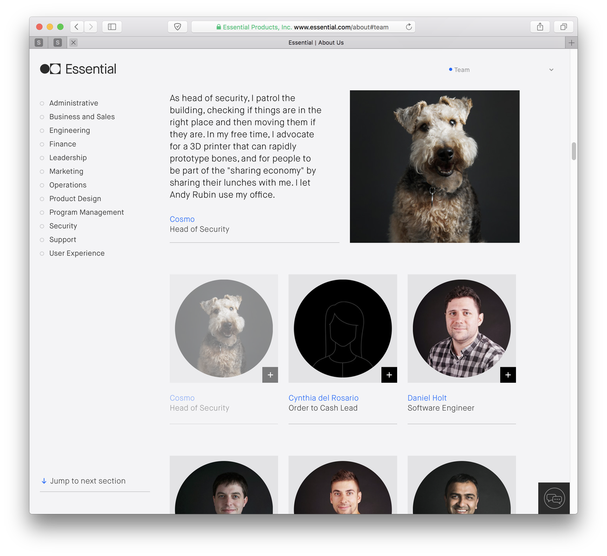Open the Share button in toolbar
Screen dimensions: 607x556
pyautogui.click(x=540, y=27)
